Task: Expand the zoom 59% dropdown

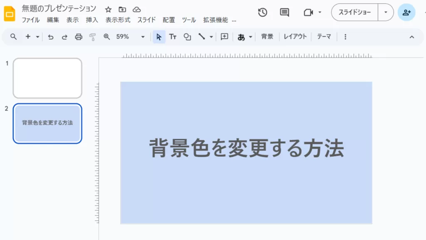Action: [143, 37]
